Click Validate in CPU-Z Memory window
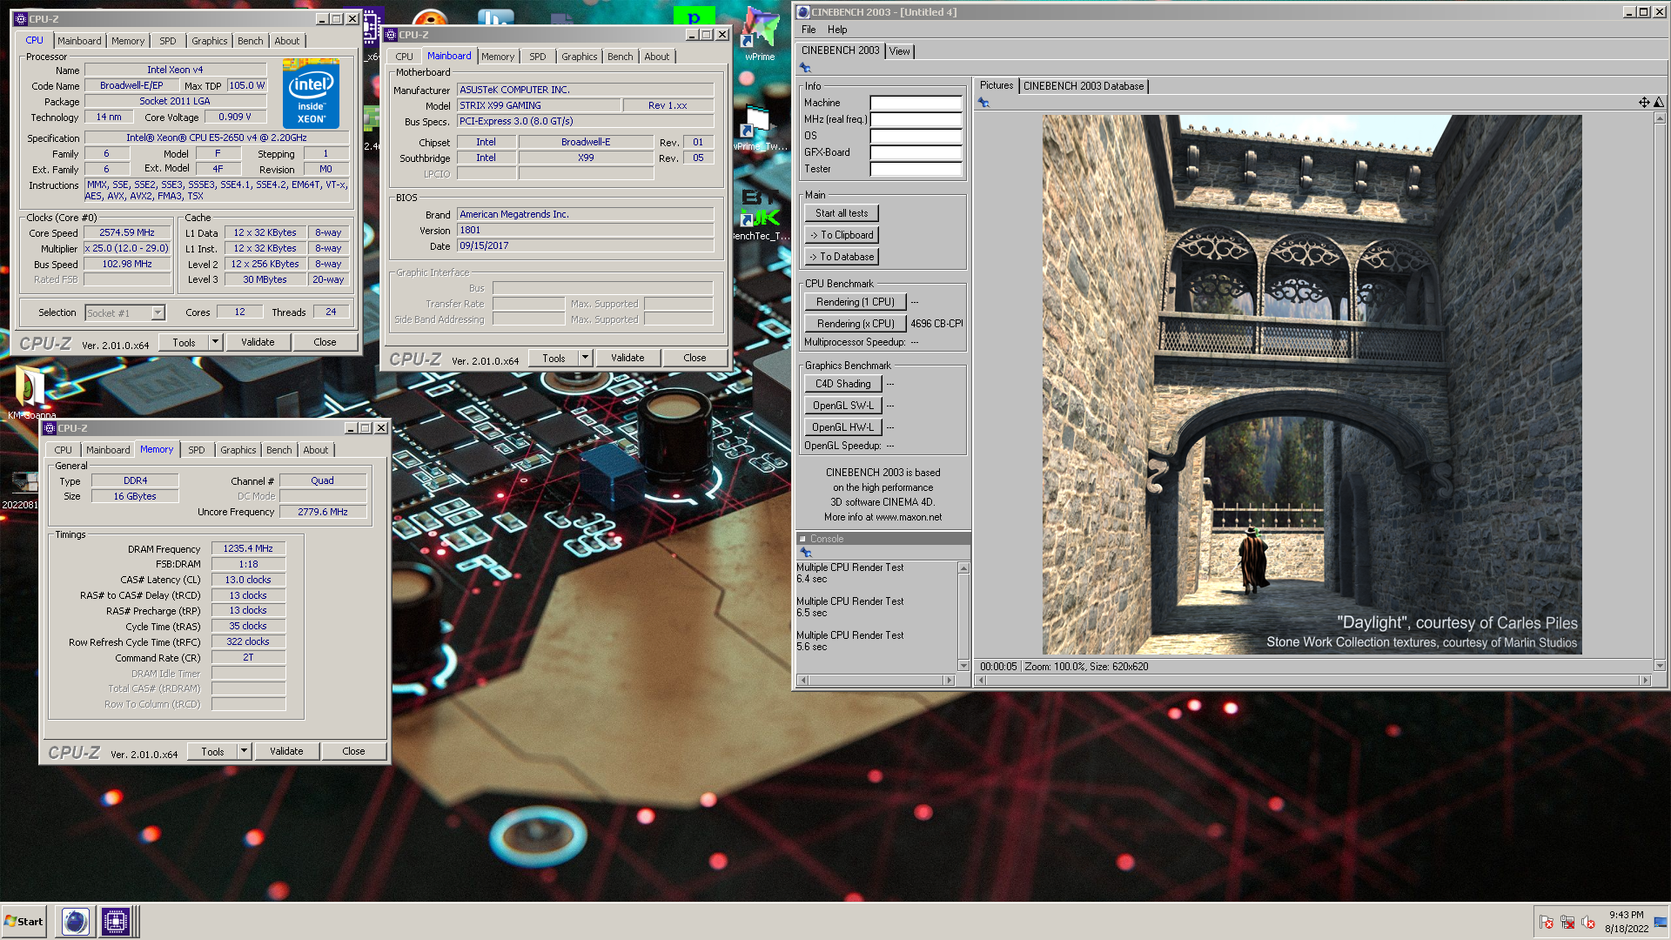 pyautogui.click(x=287, y=751)
